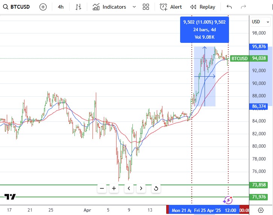Image resolution: width=273 pixels, height=215 pixels.
Task: Open the USD currency dropdown
Action: point(261,22)
